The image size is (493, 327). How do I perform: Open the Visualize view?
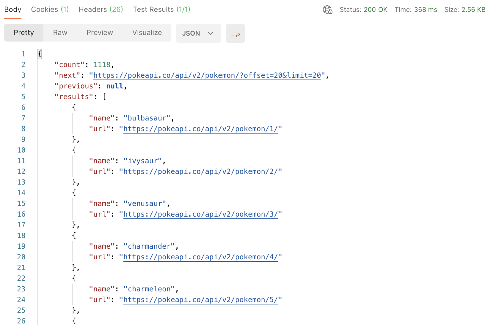[x=147, y=33]
